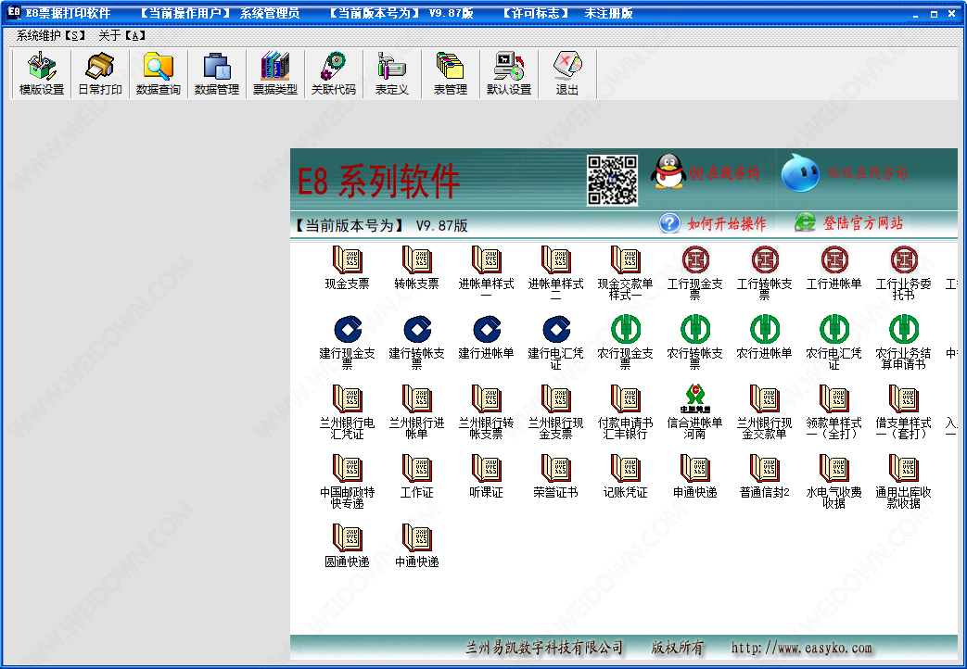This screenshot has height=669, width=967.
Task: Open the 如何开始操作 help link
Action: click(x=713, y=223)
